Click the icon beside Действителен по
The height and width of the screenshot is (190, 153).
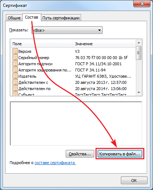(15, 88)
